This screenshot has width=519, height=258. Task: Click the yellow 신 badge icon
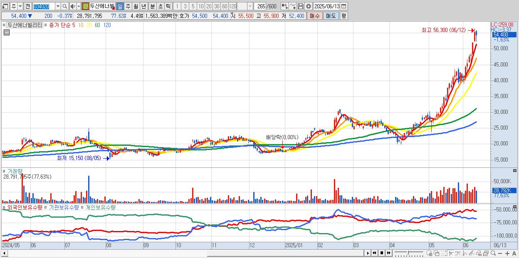tap(85, 6)
